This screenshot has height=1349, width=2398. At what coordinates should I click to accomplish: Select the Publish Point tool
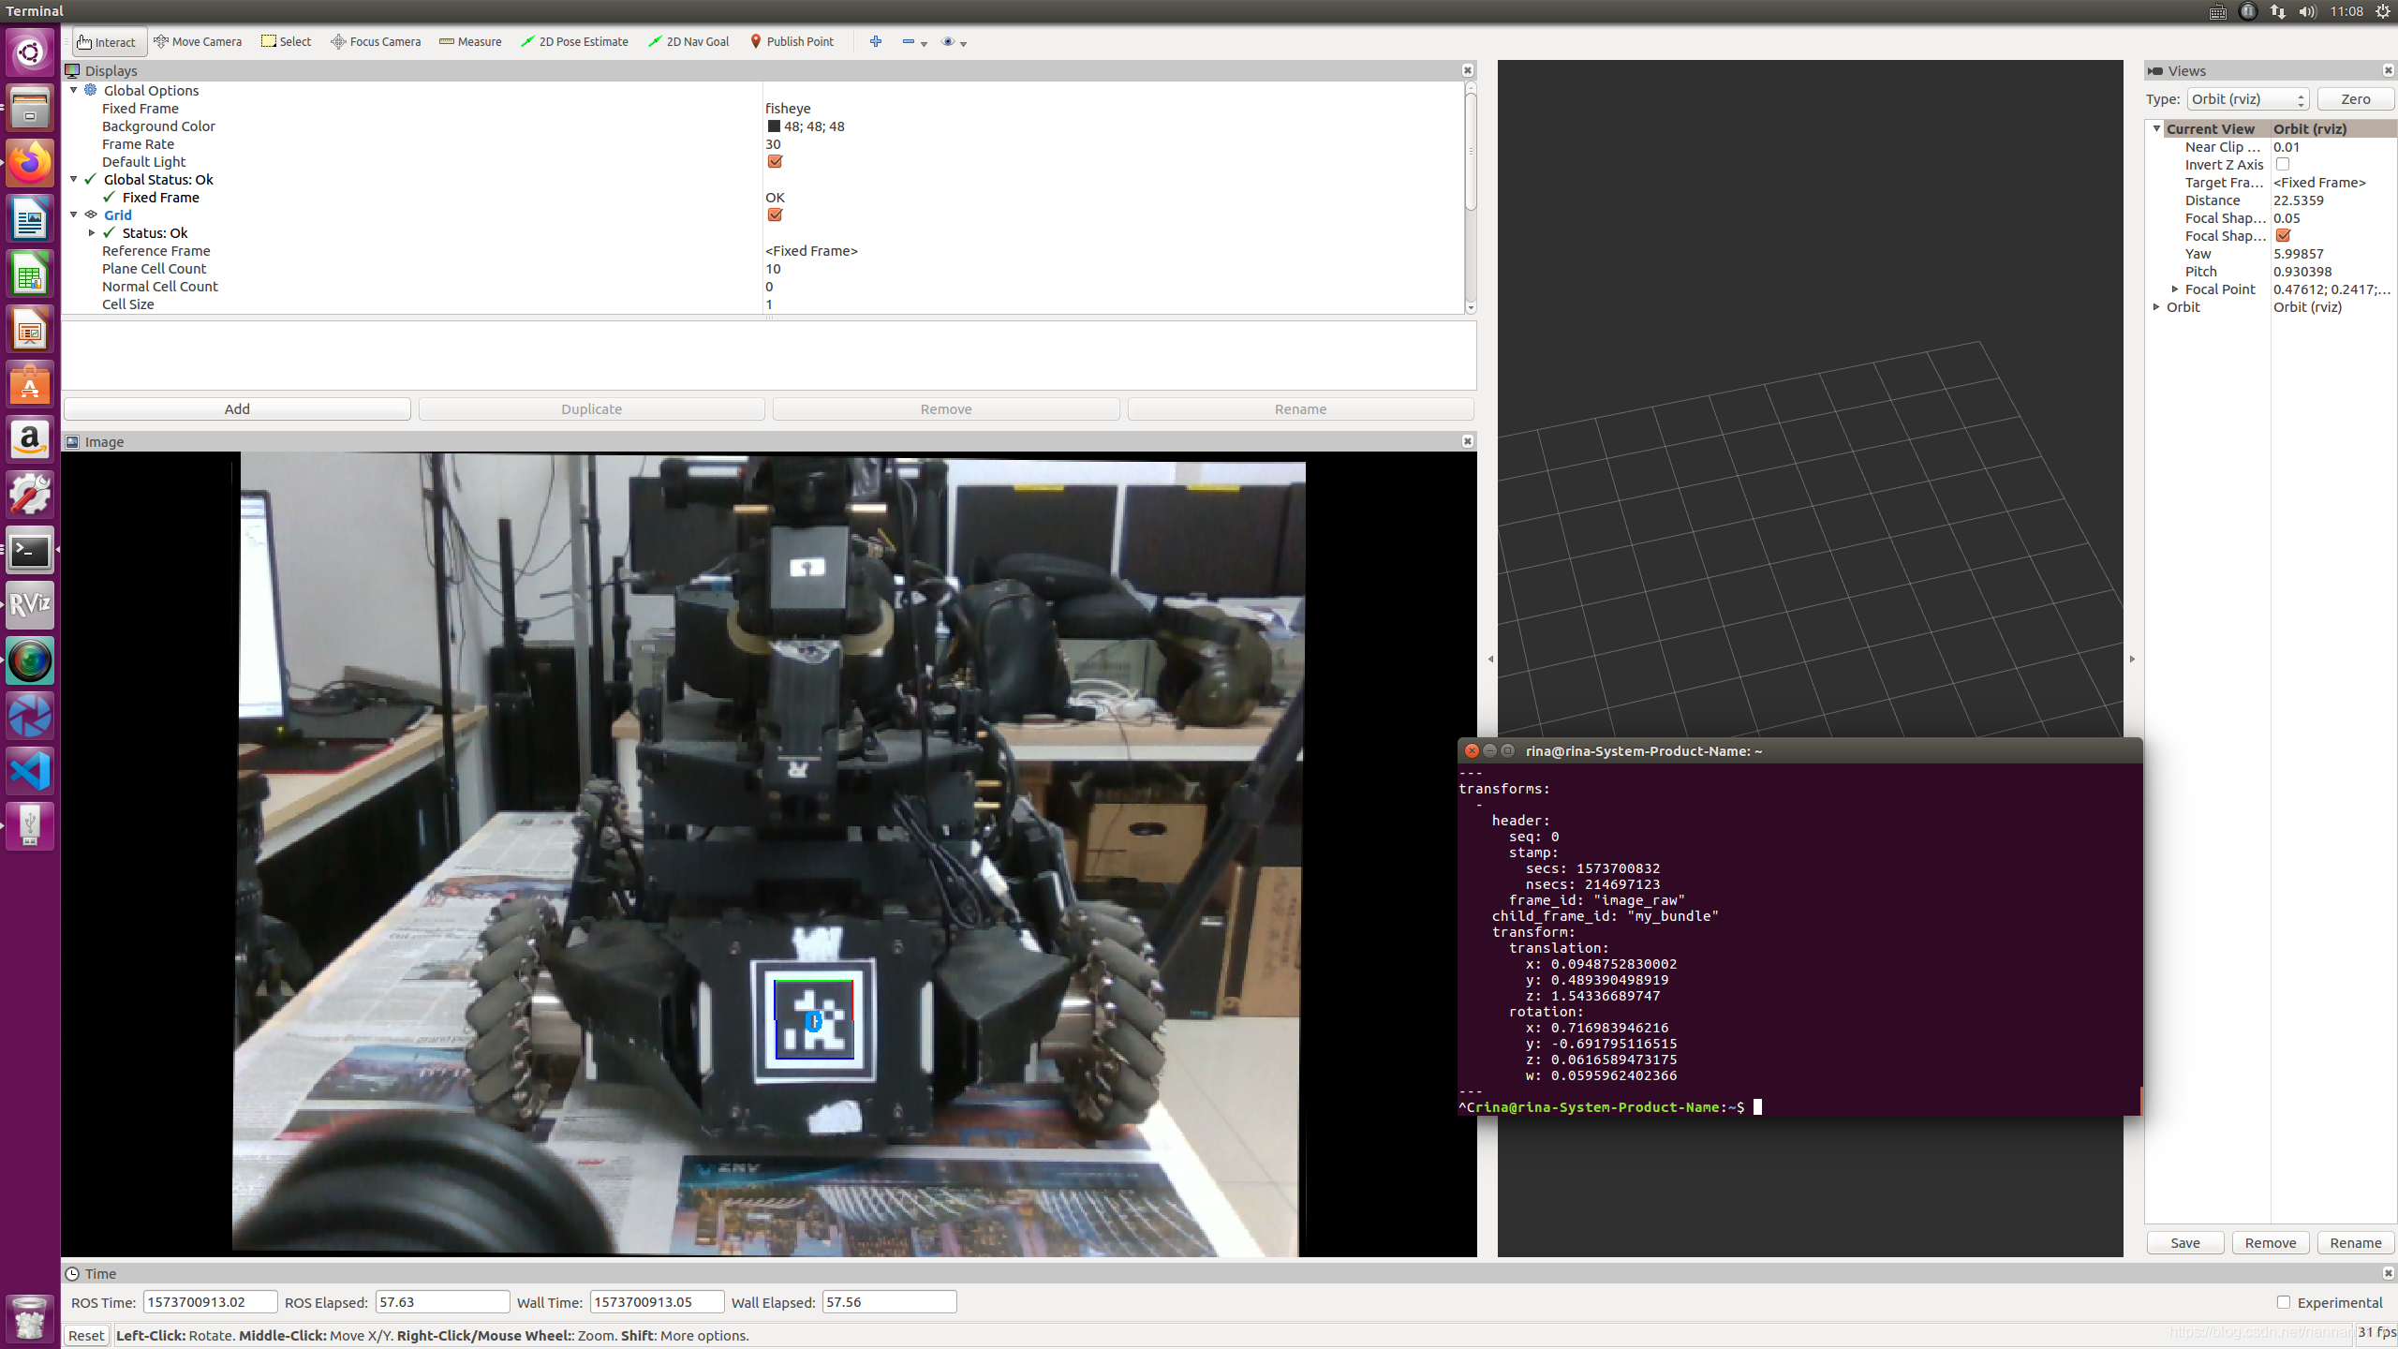[x=792, y=41]
